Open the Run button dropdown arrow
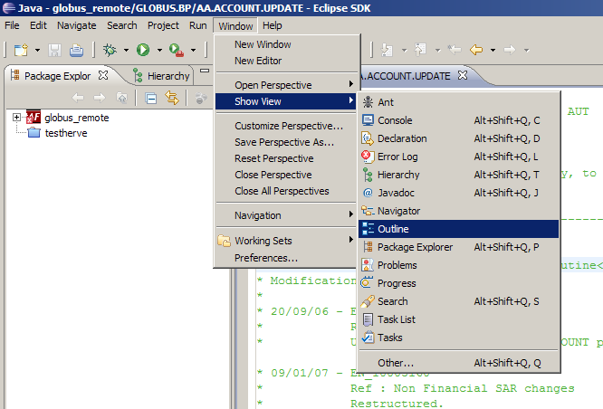The width and height of the screenshot is (603, 409). point(159,50)
